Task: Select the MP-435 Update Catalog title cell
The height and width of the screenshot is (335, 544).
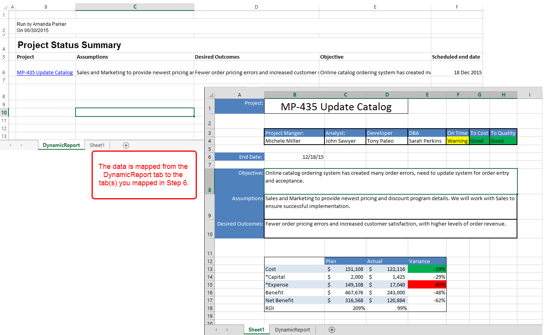Action: [336, 106]
